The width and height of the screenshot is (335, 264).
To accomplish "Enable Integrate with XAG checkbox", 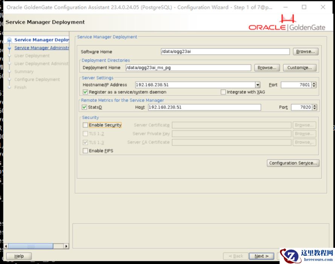I will 223,92.
